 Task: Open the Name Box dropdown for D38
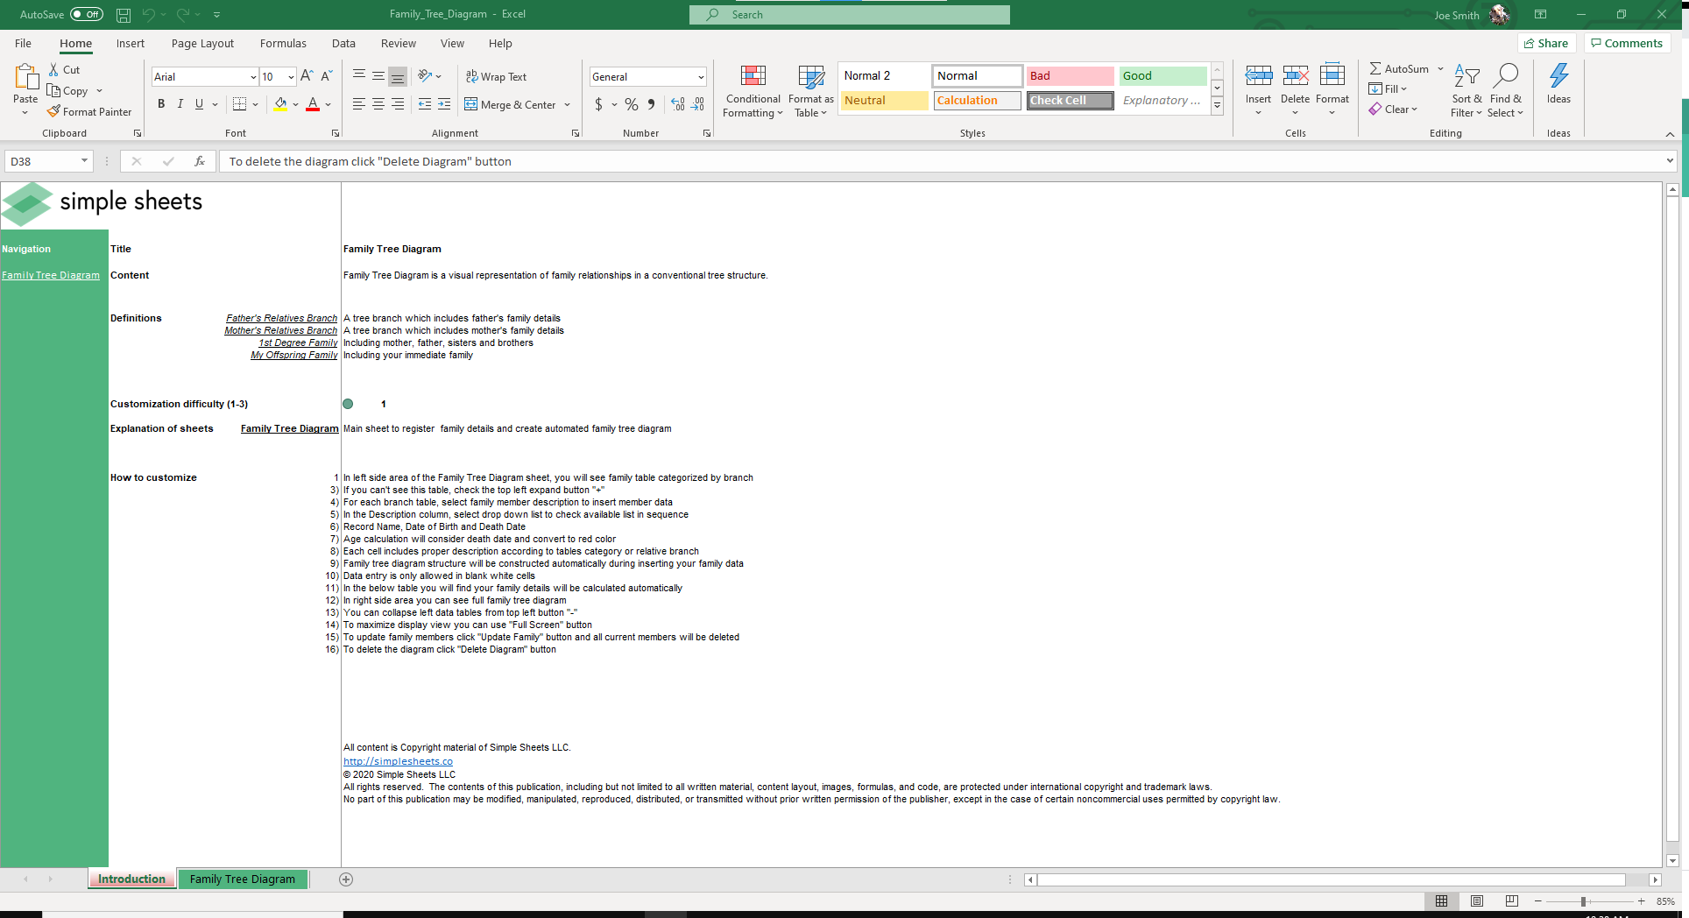coord(84,161)
